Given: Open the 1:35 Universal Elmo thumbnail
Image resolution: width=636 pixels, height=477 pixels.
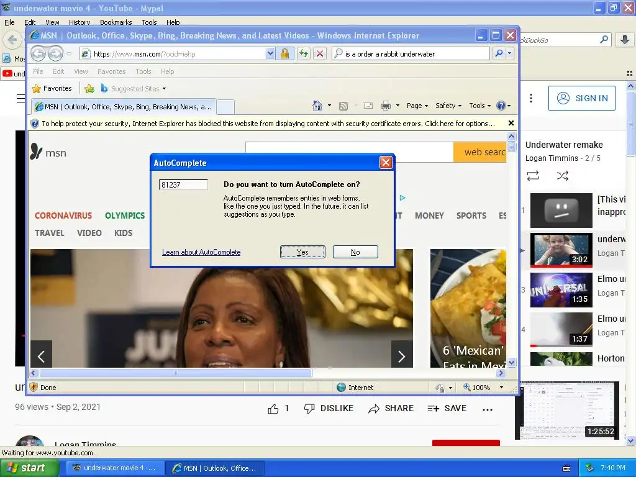Looking at the screenshot, I should (561, 289).
